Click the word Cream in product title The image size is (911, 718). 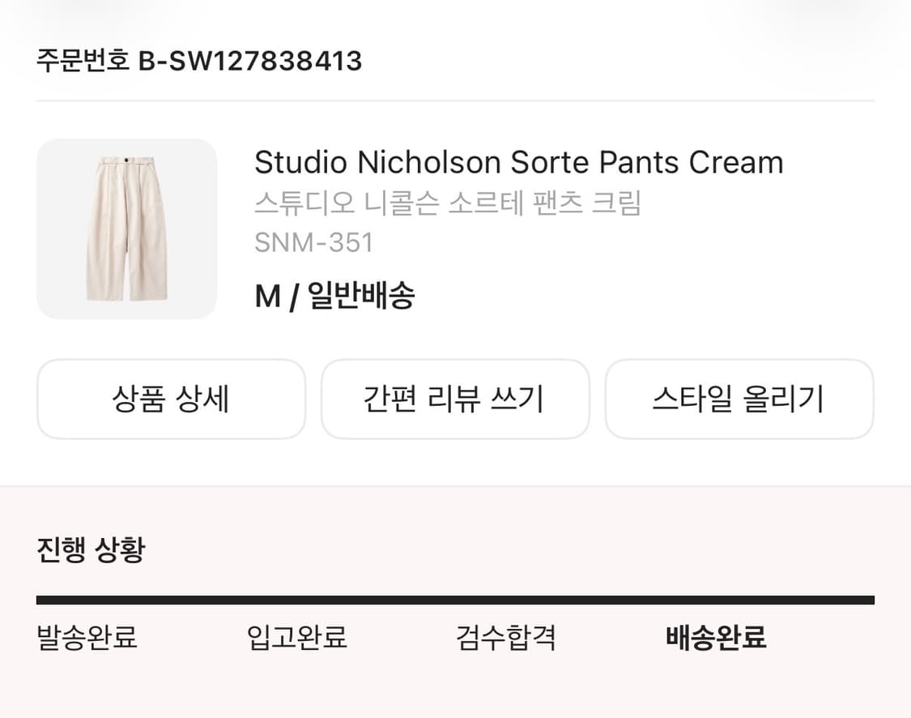(x=736, y=163)
